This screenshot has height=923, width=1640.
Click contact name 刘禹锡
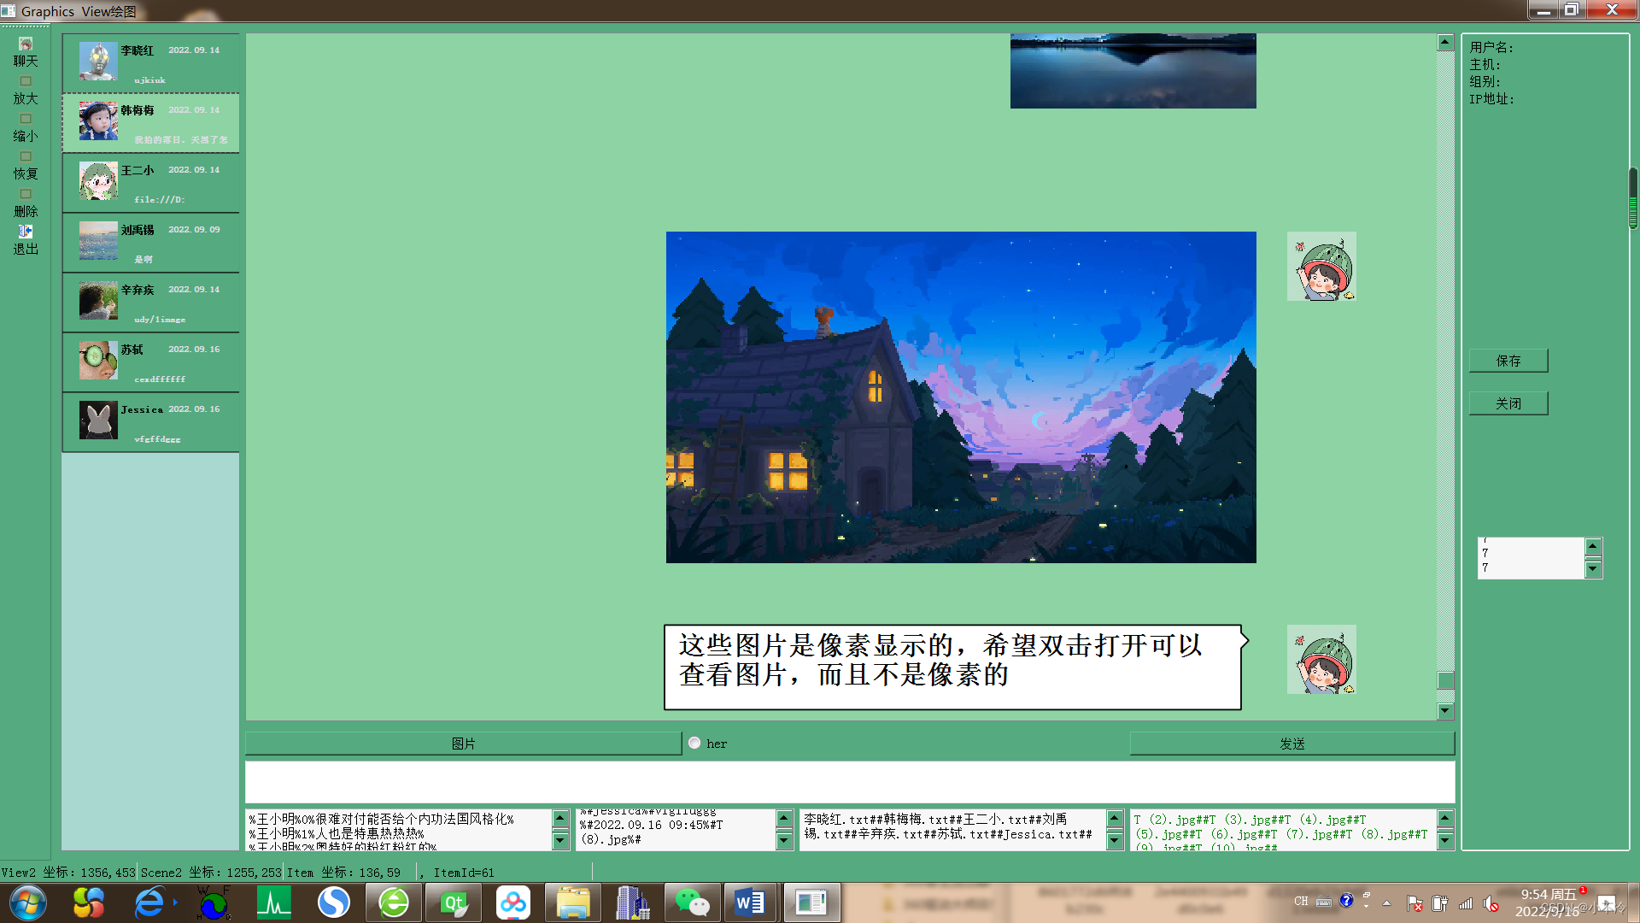point(138,230)
